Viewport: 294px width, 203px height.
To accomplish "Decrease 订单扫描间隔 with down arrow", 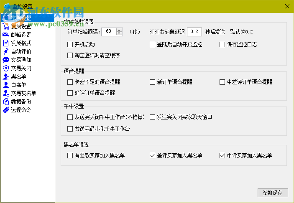I will click(119, 33).
